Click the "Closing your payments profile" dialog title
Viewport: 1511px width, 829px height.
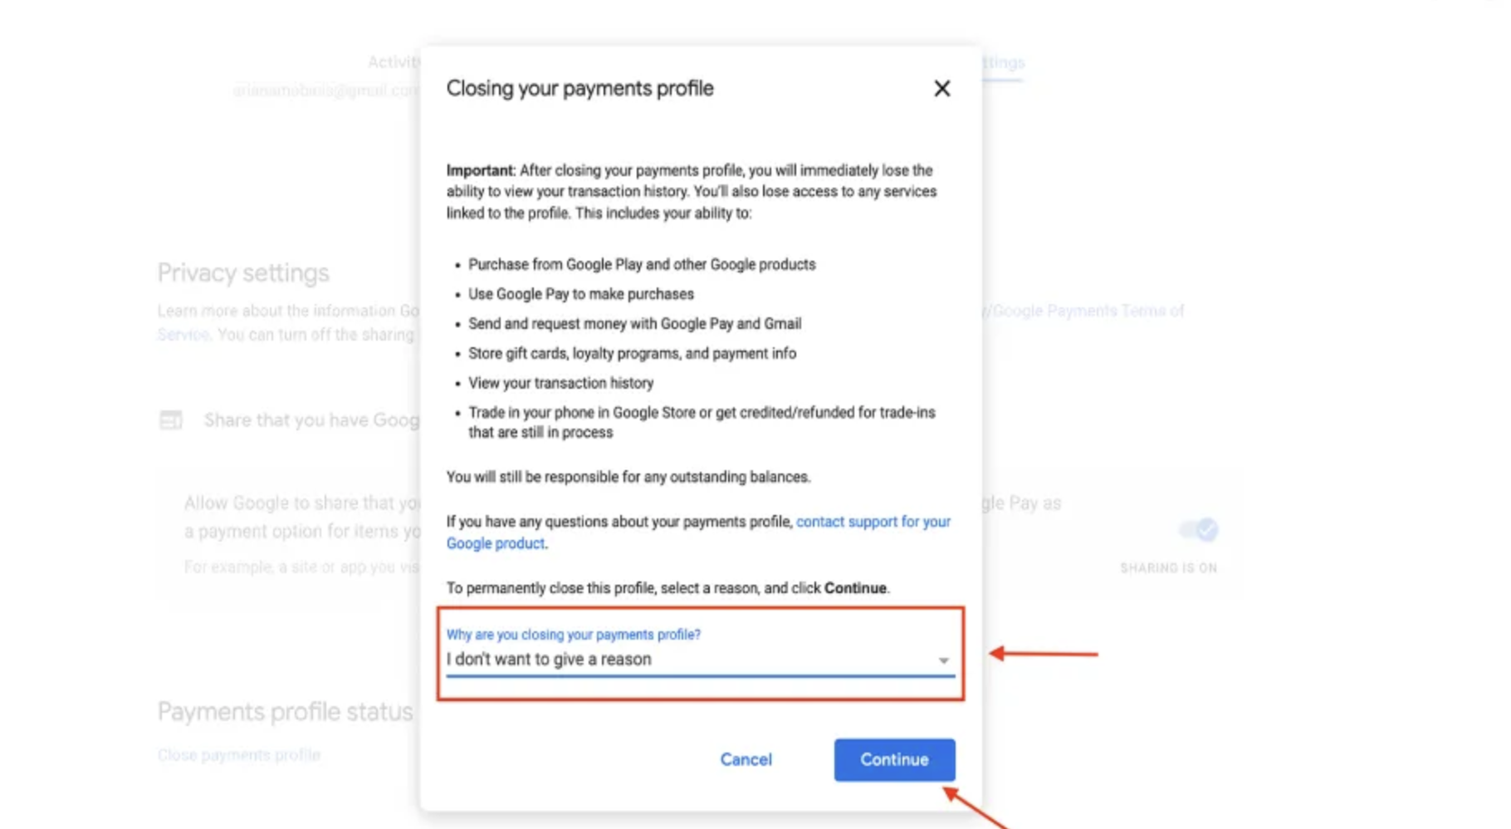pyautogui.click(x=579, y=89)
